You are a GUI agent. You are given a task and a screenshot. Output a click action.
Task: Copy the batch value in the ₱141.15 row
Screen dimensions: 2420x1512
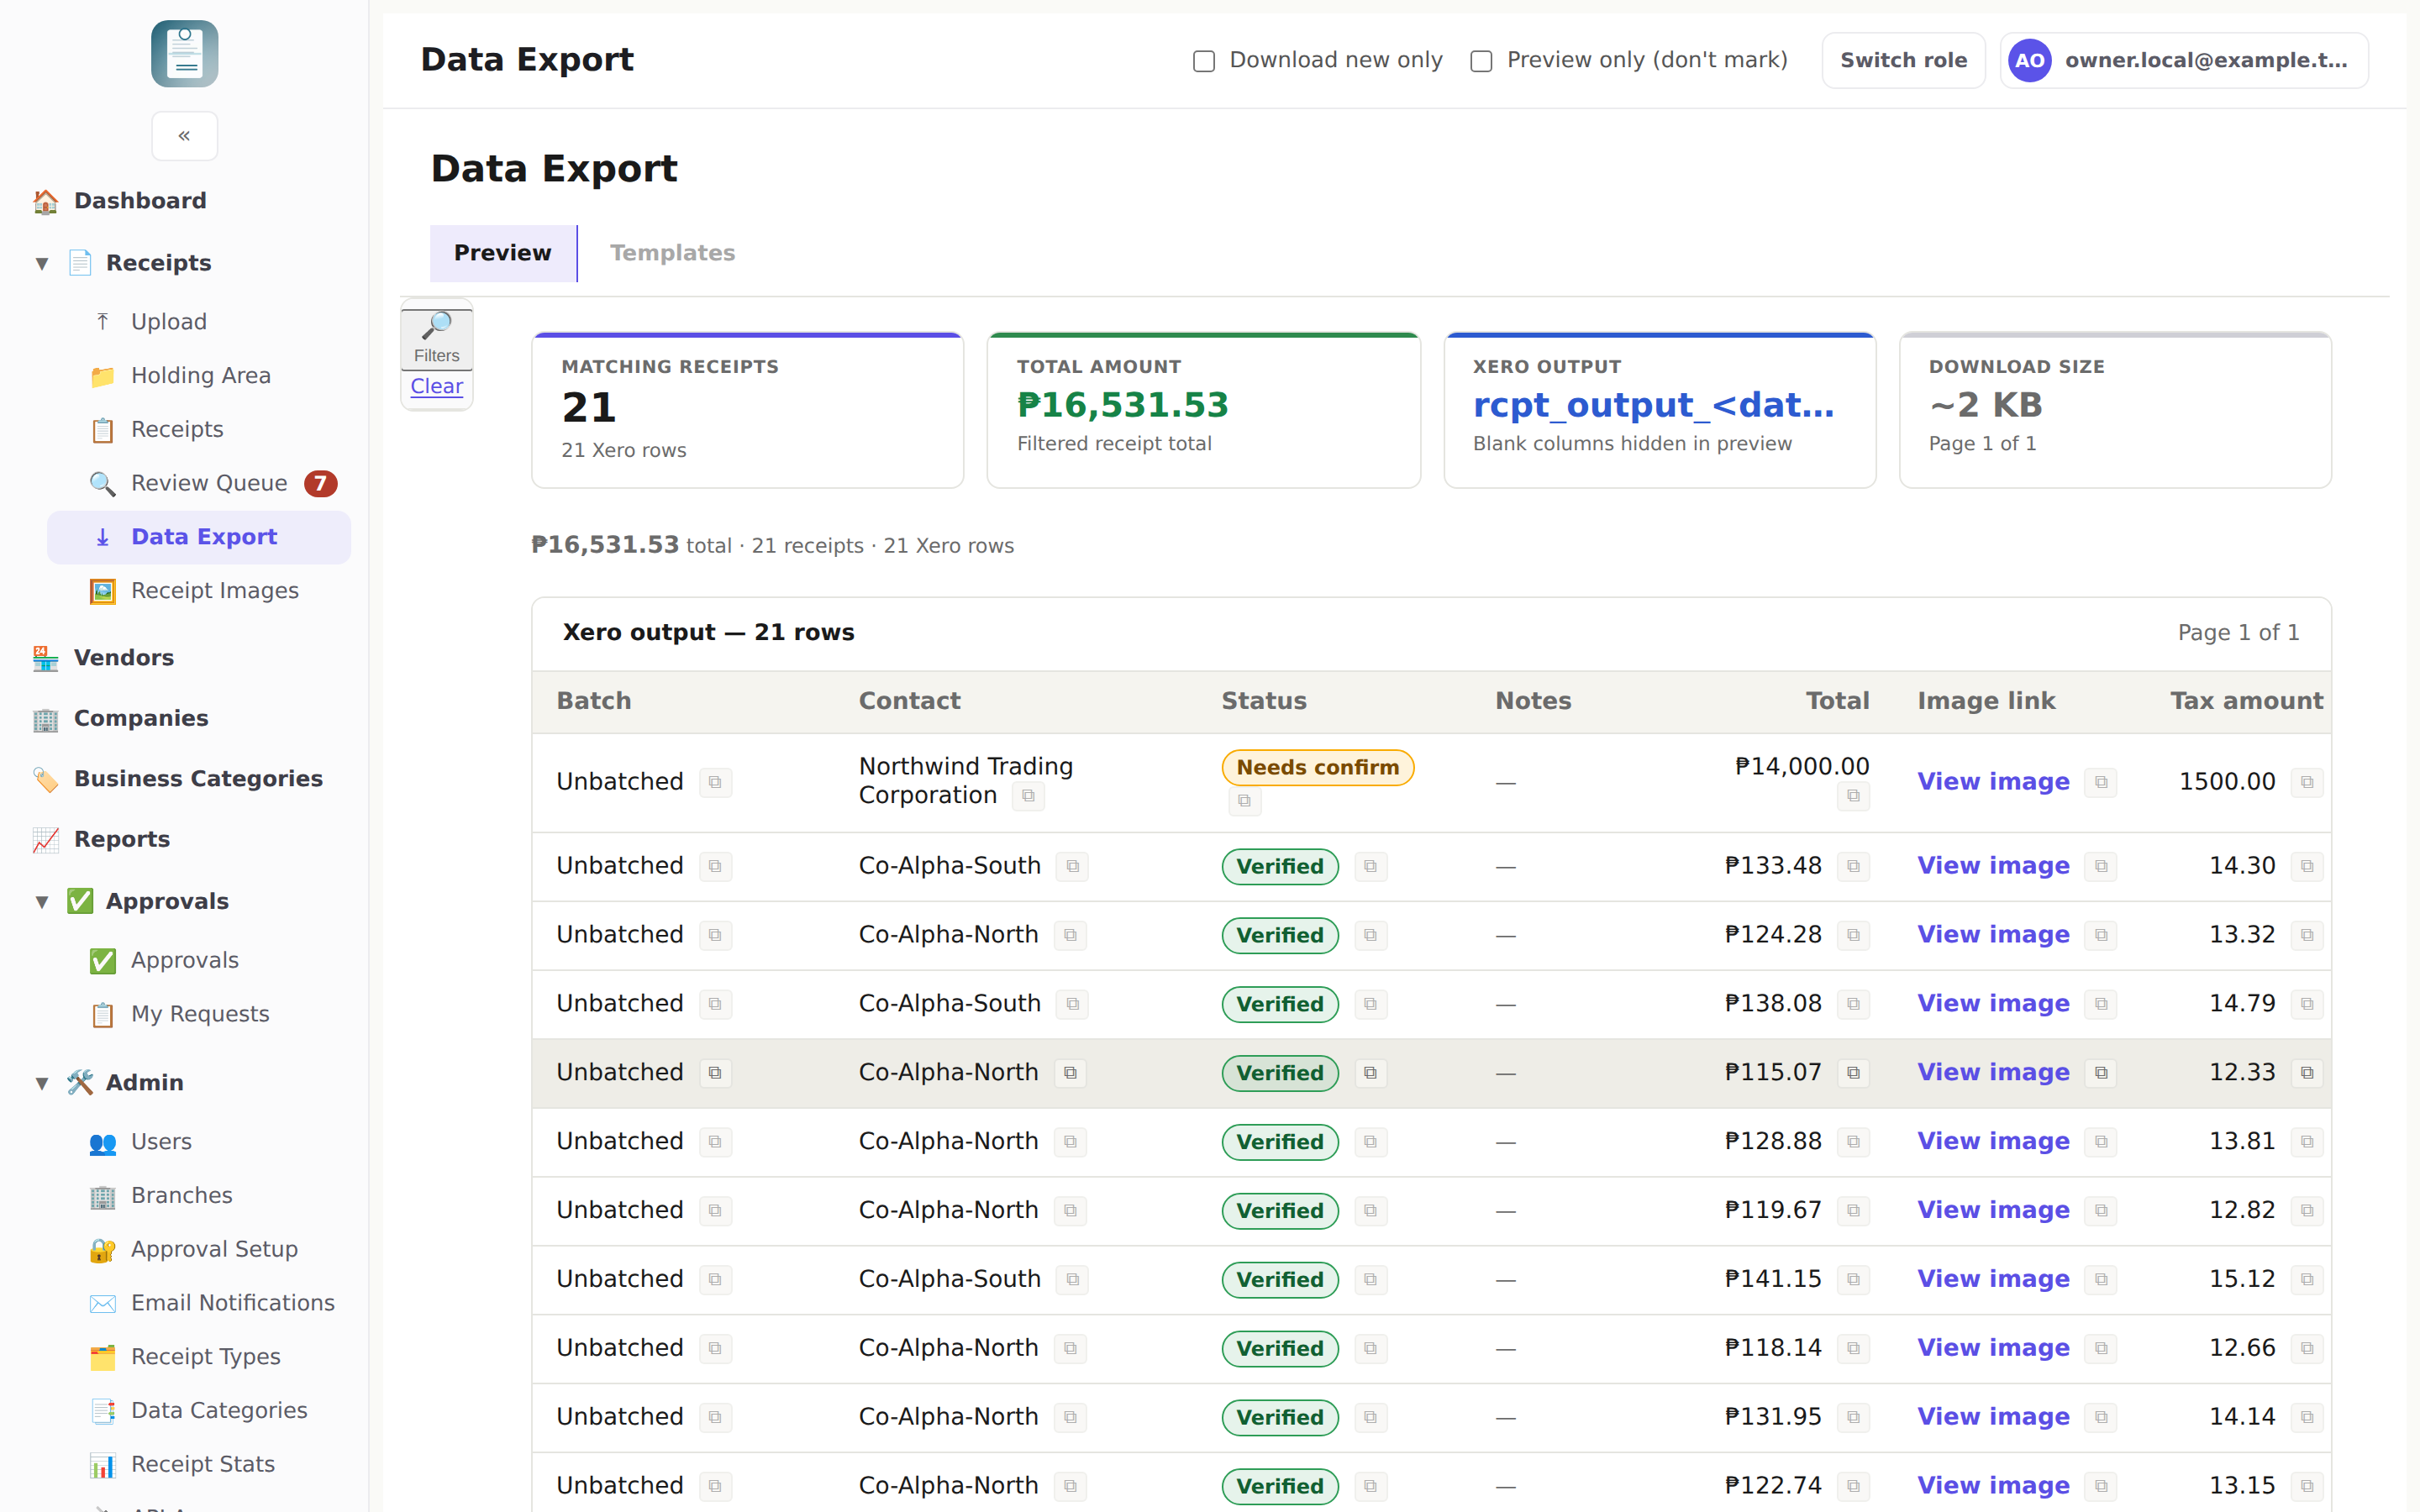715,1280
